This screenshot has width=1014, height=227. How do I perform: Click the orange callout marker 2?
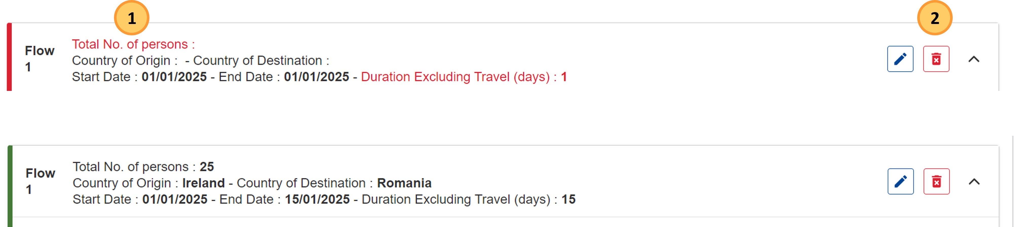point(934,18)
